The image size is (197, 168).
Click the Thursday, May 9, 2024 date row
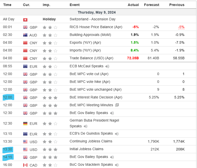tap(97, 12)
